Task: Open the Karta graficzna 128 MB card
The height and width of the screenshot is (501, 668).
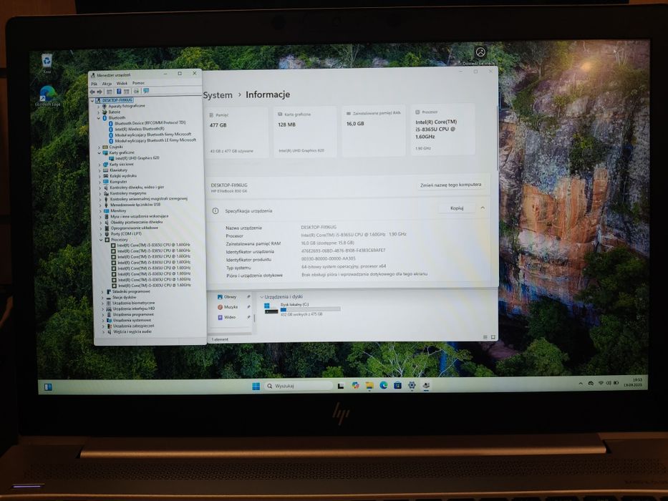Action: 304,132
